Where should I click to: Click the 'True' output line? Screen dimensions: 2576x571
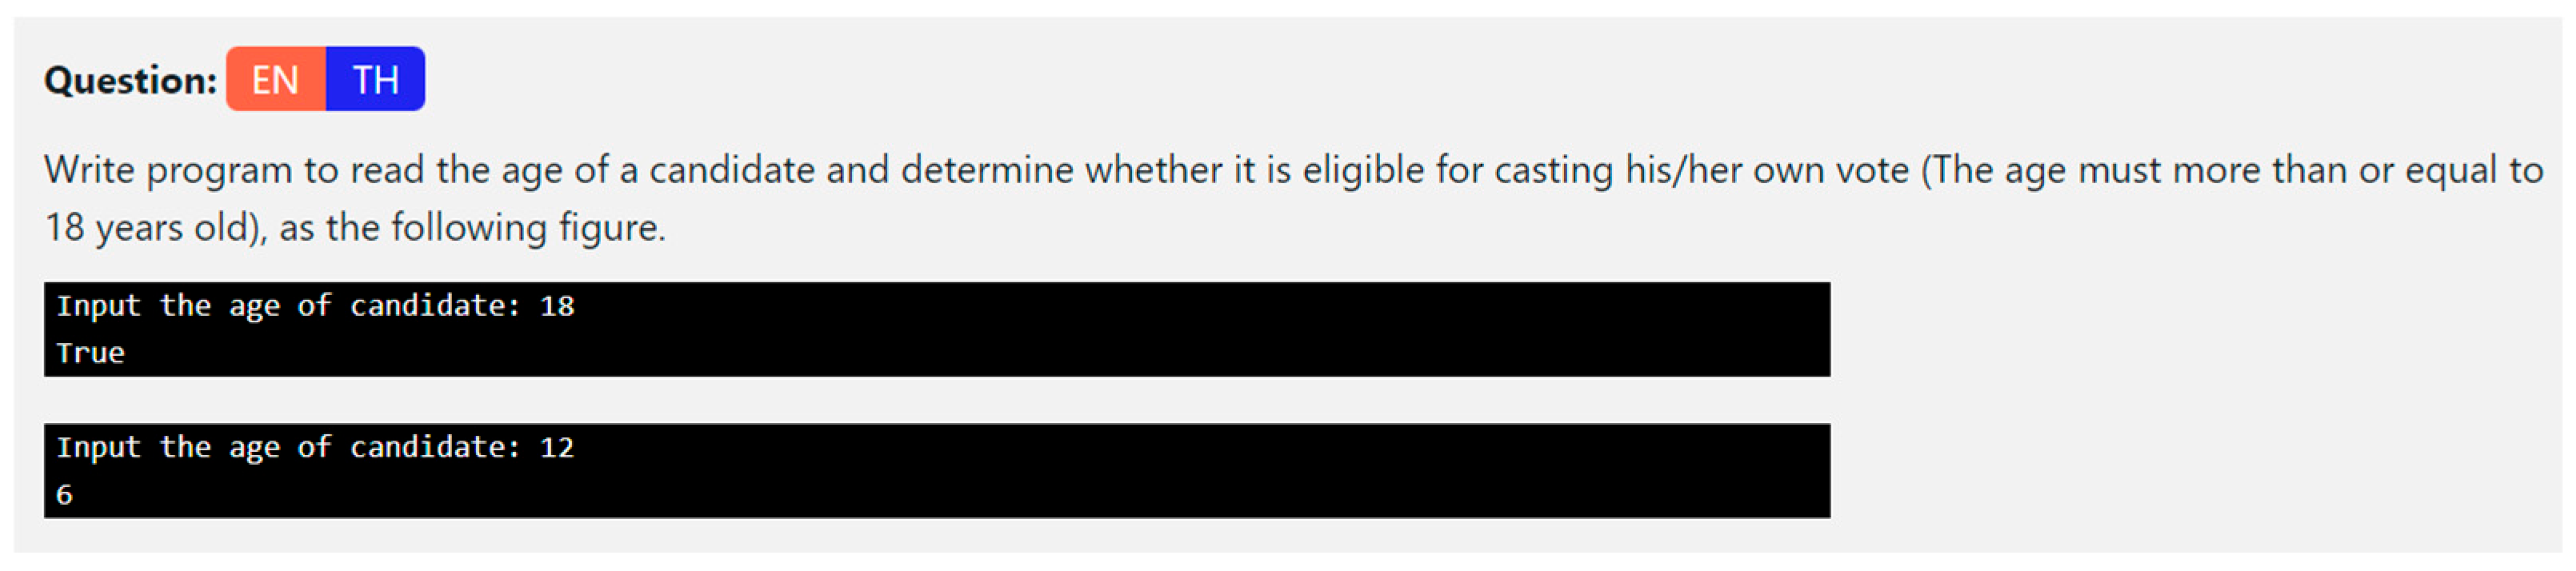[x=90, y=353]
